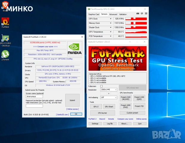Click the Submit score button
Viewport: 185px width, 143px height.
point(73,100)
